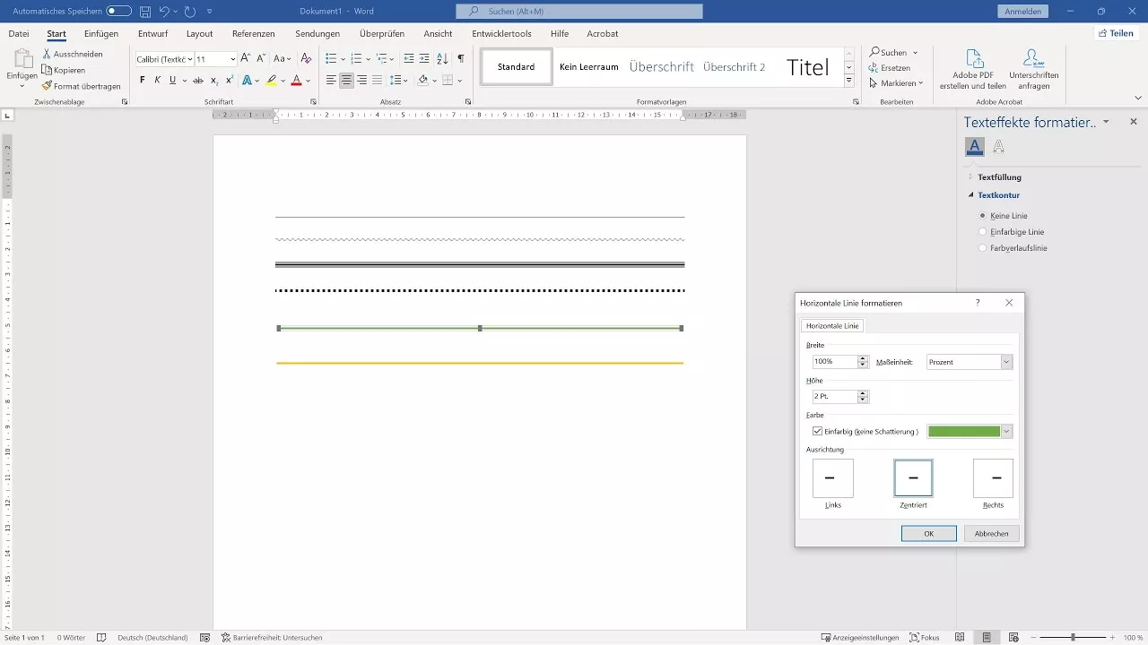Choose the 'Farbverlaufslinie' option
Image resolution: width=1148 pixels, height=645 pixels.
(983, 248)
